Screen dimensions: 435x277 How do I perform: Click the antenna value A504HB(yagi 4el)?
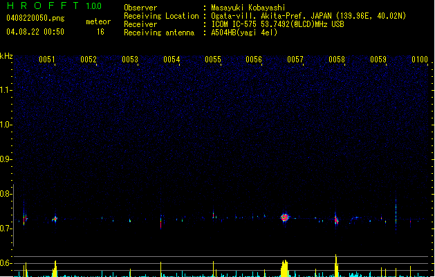pos(244,33)
